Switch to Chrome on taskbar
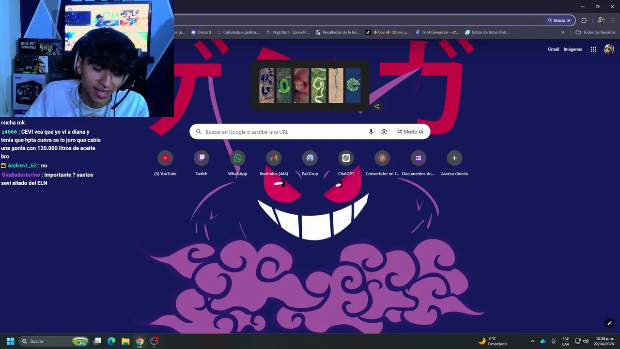620x349 pixels. click(x=139, y=341)
